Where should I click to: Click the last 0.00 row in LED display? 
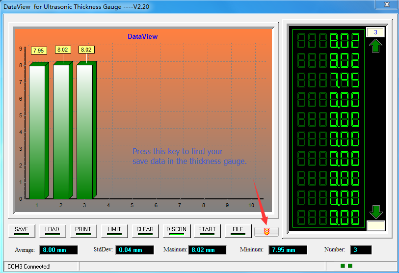(x=328, y=218)
